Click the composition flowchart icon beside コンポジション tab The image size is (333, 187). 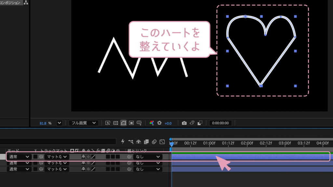pyautogui.click(x=26, y=3)
